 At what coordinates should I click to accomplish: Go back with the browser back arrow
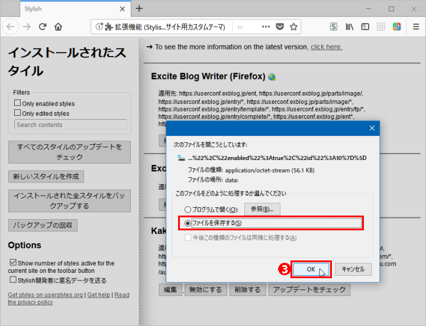(10, 27)
